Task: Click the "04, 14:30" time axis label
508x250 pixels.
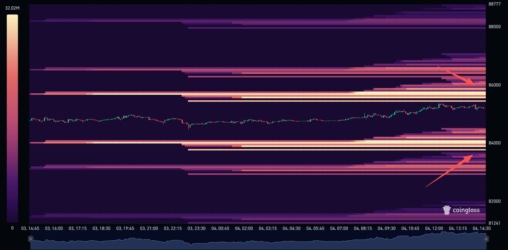Action: coord(482,228)
